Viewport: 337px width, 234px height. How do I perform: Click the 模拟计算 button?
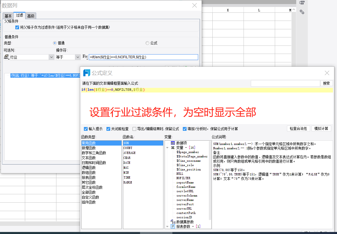point(321,129)
